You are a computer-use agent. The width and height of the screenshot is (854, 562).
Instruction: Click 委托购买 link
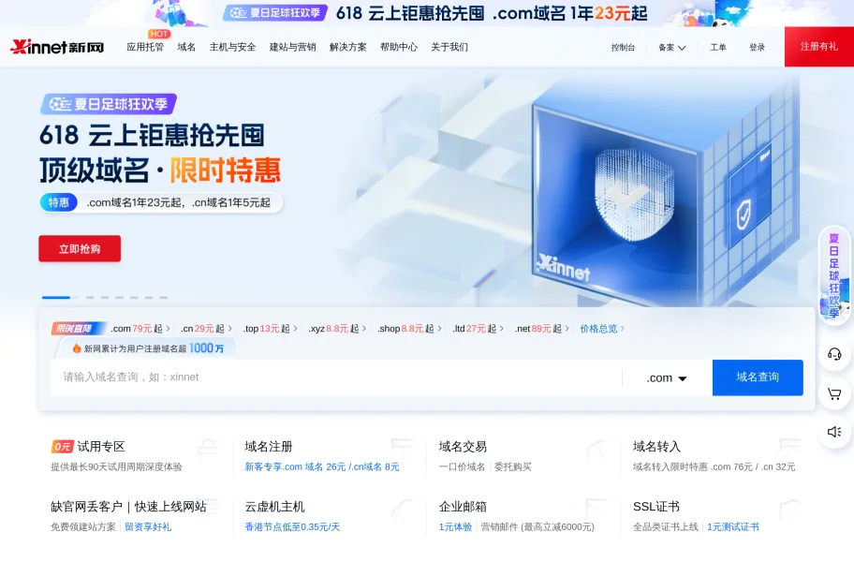512,466
